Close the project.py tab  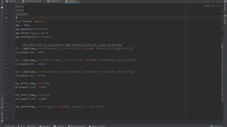[x=61, y=1]
